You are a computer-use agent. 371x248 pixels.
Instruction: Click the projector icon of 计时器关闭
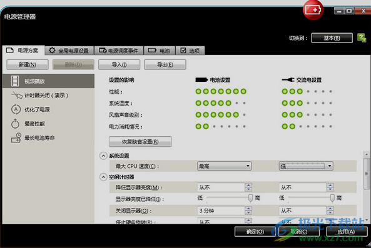16,95
